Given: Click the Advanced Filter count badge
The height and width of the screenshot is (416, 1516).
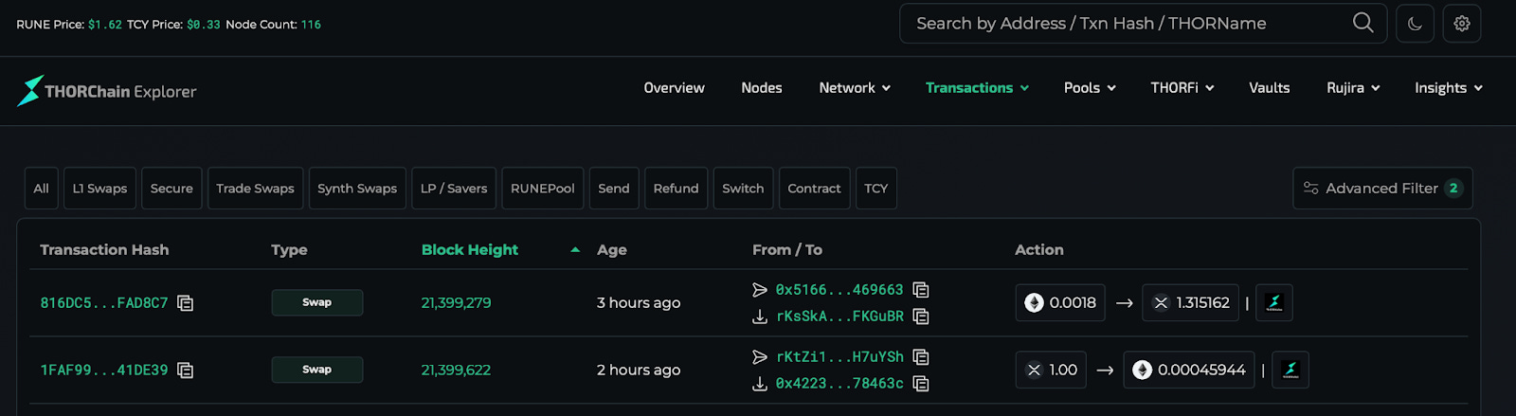Looking at the screenshot, I should pos(1453,189).
